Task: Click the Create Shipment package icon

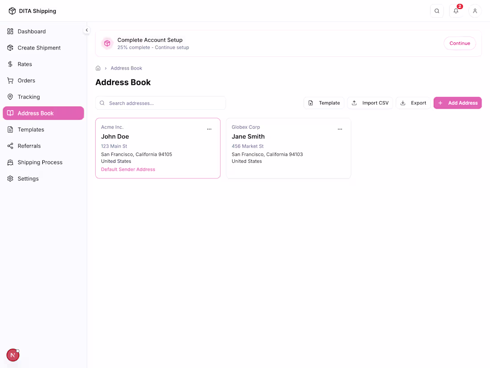Action: (x=10, y=48)
